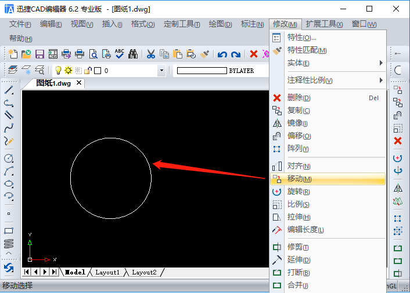Choose 删除 menu entry
The image size is (410, 293).
point(329,98)
